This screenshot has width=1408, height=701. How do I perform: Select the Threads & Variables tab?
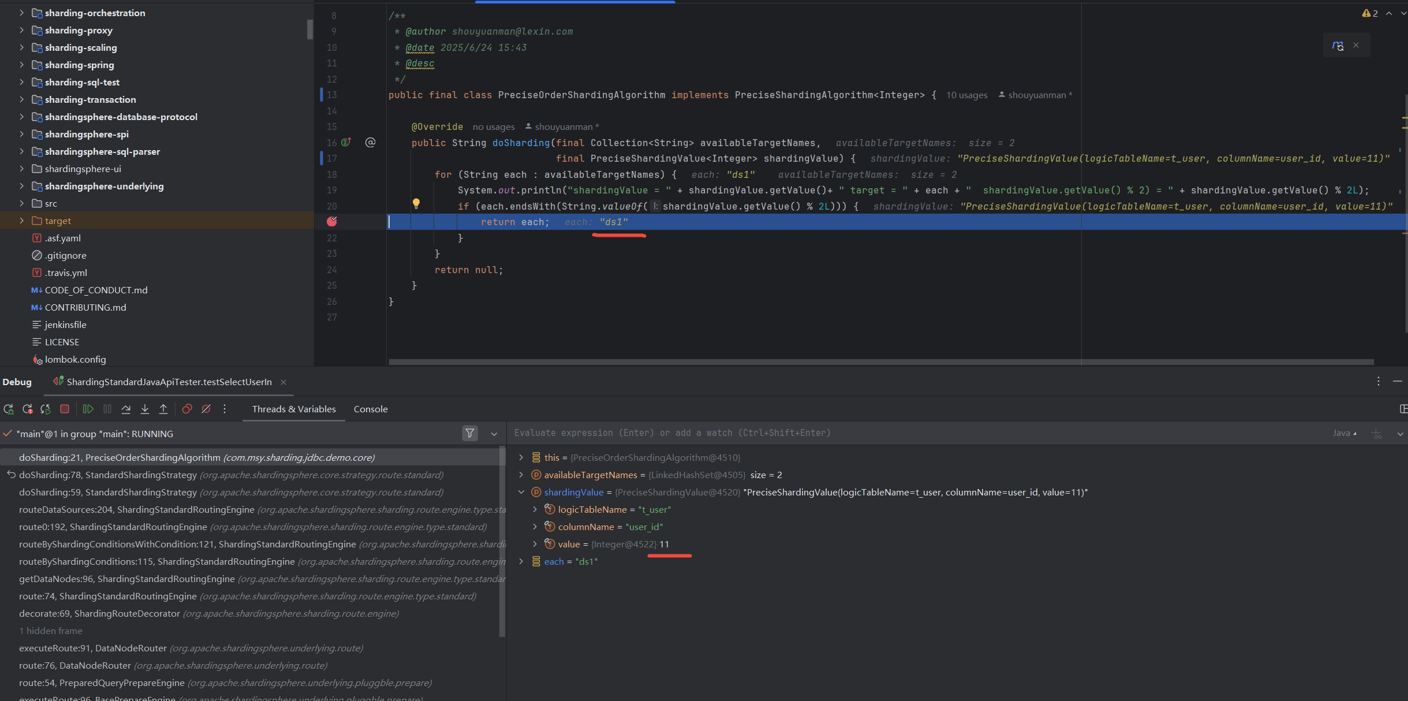point(294,409)
